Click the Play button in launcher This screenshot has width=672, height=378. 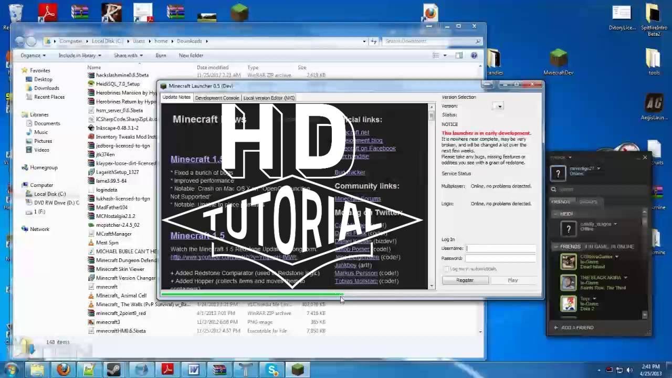point(513,280)
